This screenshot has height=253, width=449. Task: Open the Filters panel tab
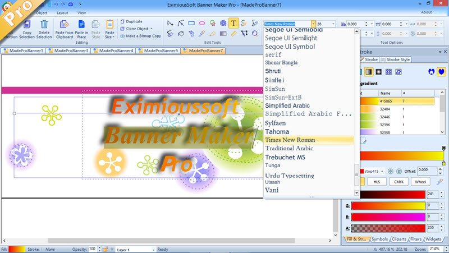pyautogui.click(x=415, y=239)
